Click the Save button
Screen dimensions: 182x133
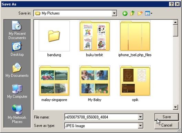point(167,117)
